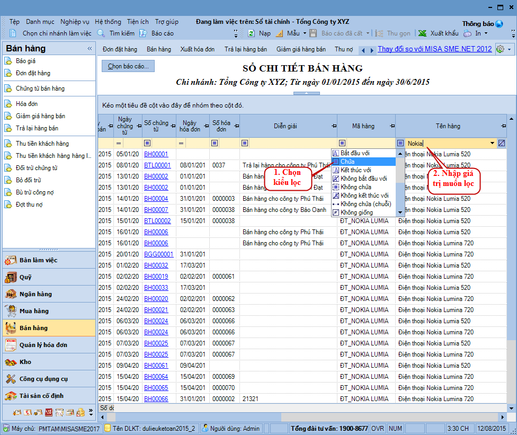This screenshot has width=517, height=435.
Task: Open the Thông báo globe icon
Action: 498,24
